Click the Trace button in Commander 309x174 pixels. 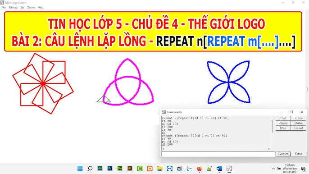click(x=298, y=118)
